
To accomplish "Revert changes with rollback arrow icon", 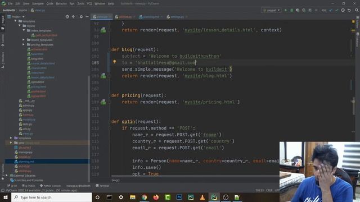I will 349,10.
